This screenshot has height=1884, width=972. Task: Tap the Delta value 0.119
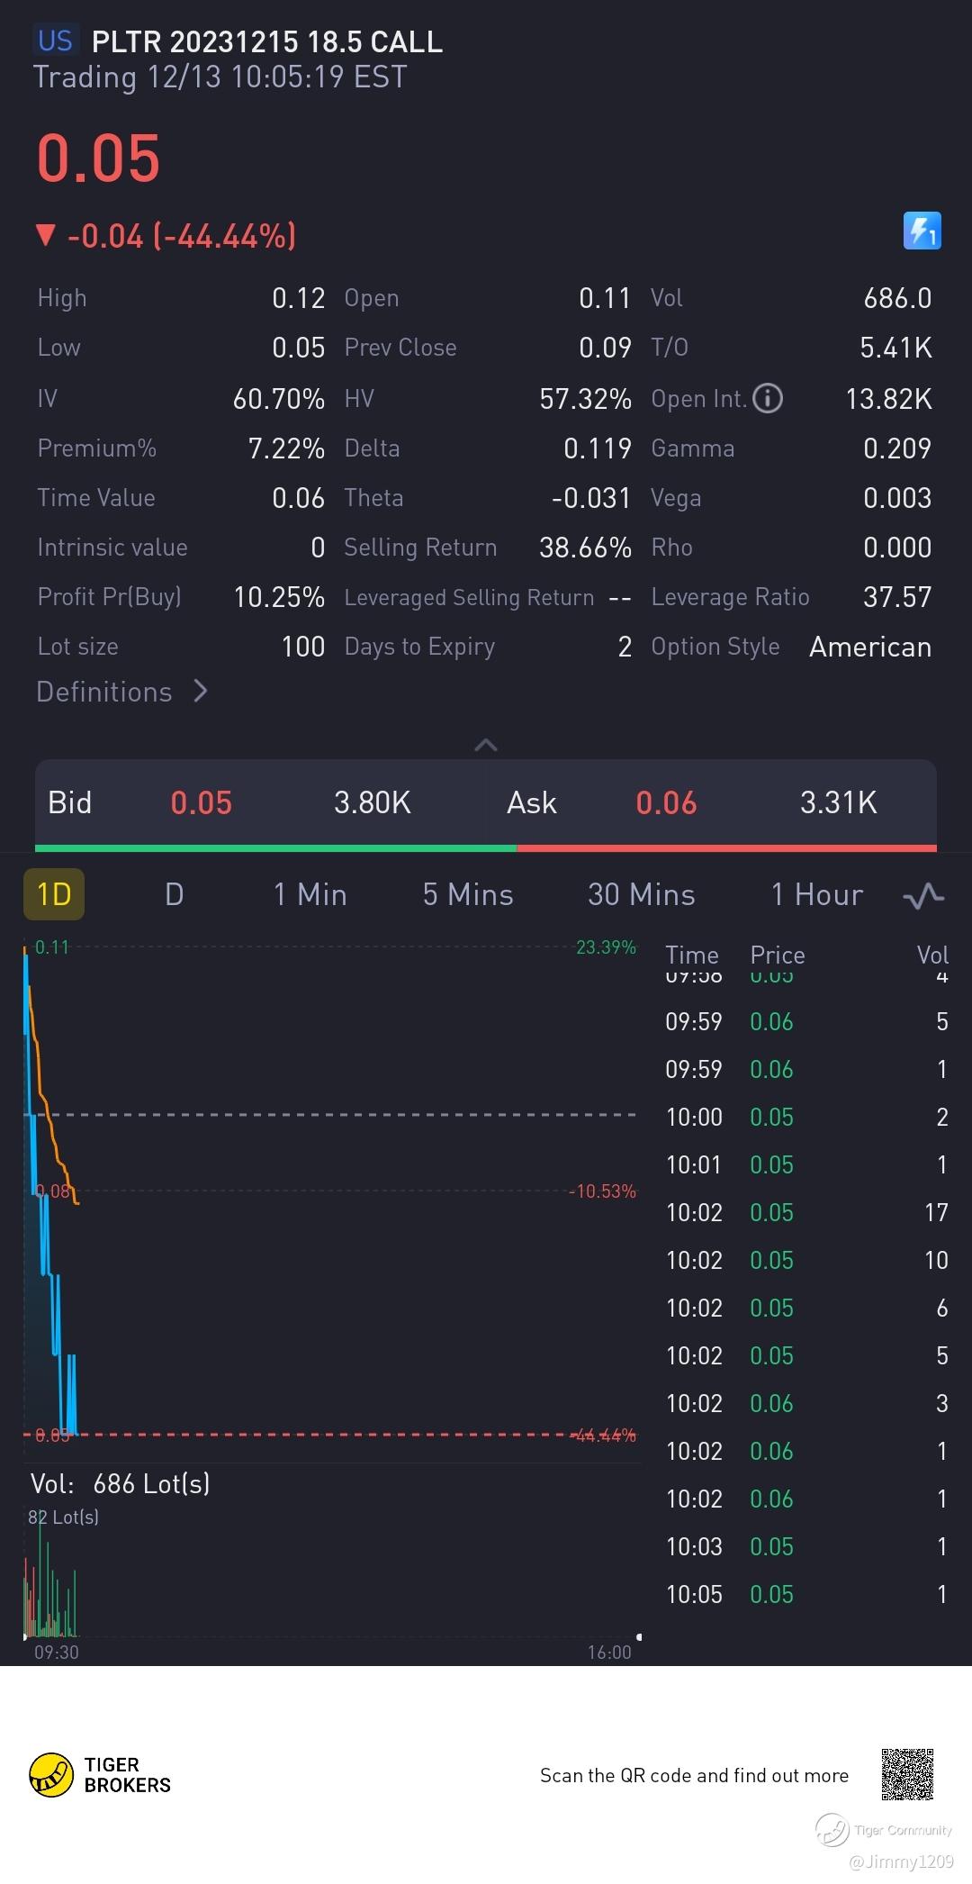coord(598,448)
